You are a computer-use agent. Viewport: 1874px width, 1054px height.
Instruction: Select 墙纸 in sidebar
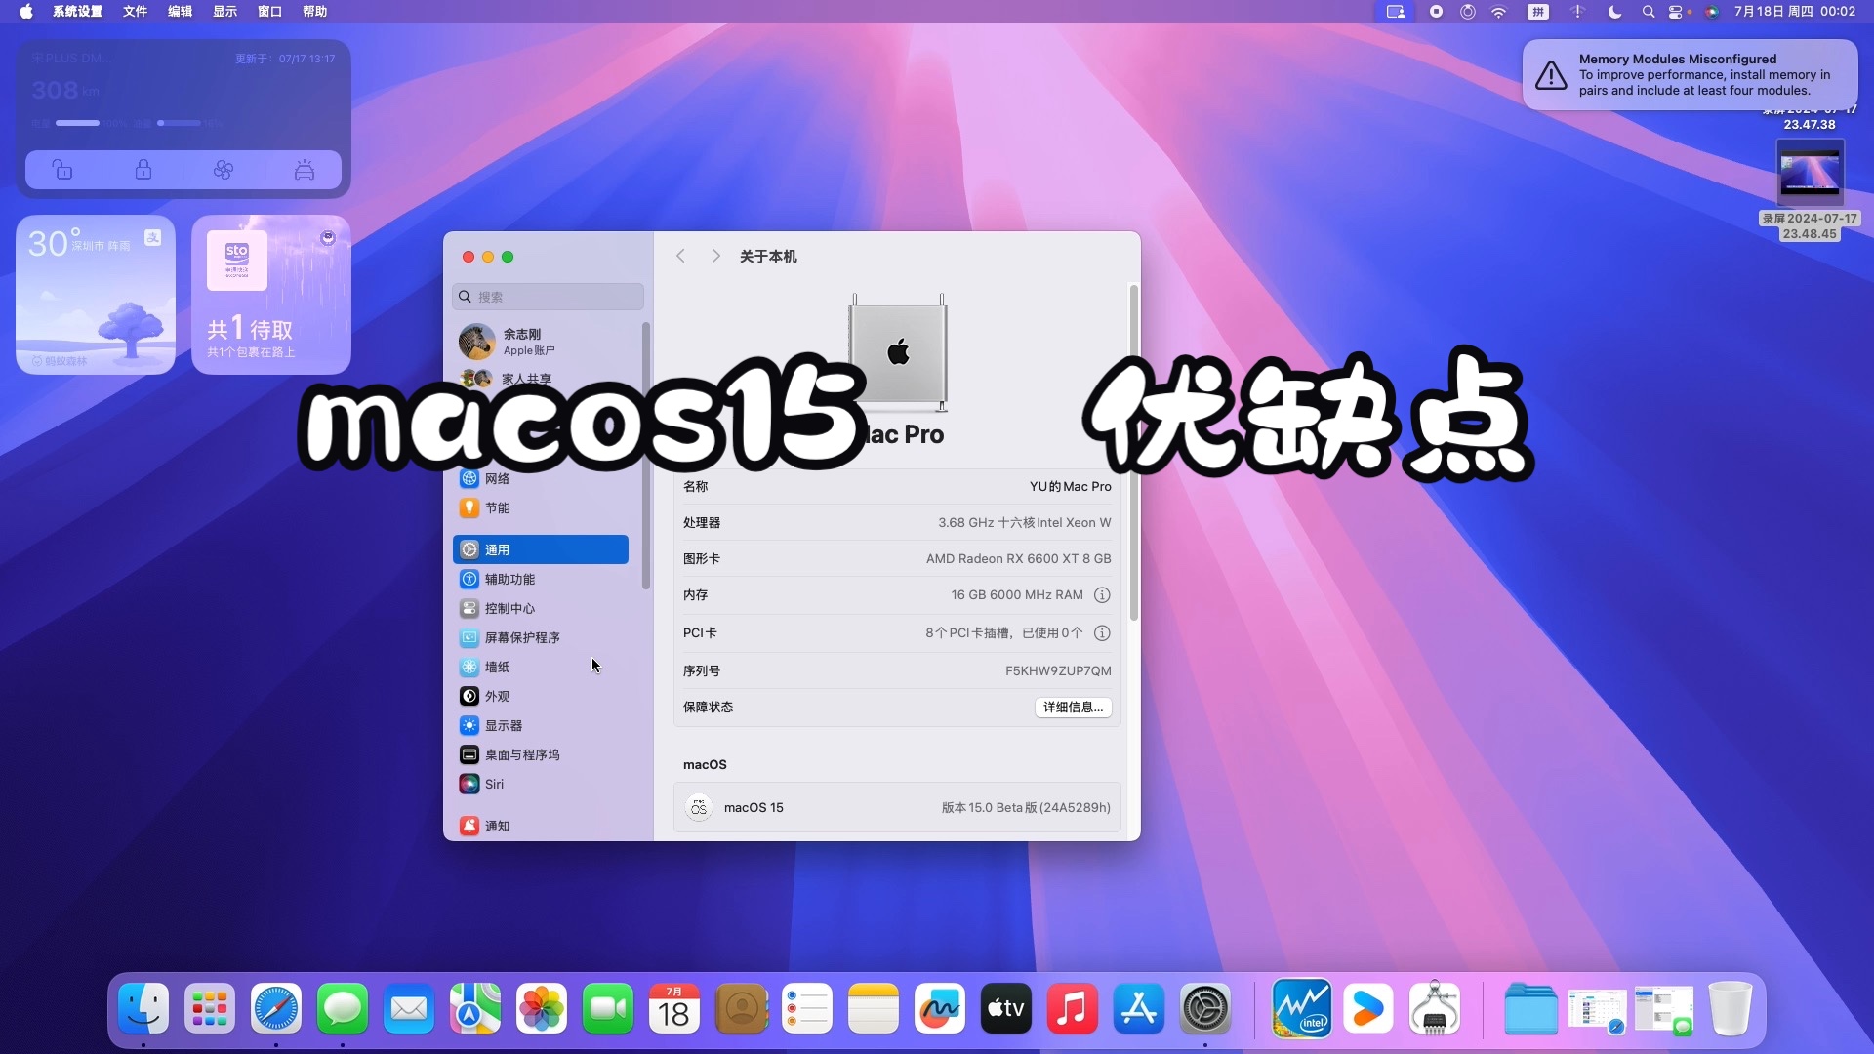coord(541,667)
